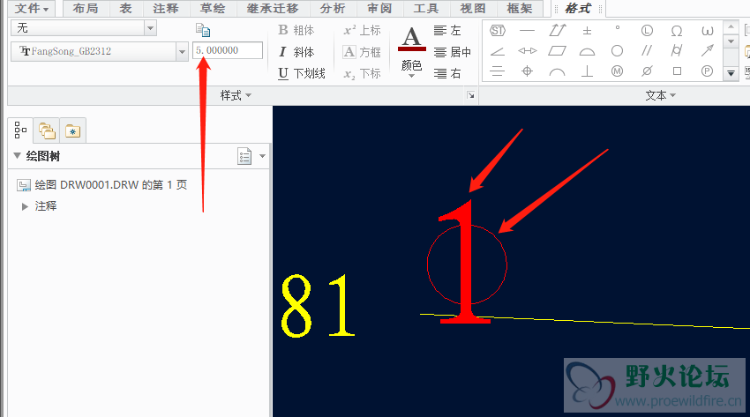Insert the diameter symbol
Screen dimensions: 750x417
coord(647,71)
